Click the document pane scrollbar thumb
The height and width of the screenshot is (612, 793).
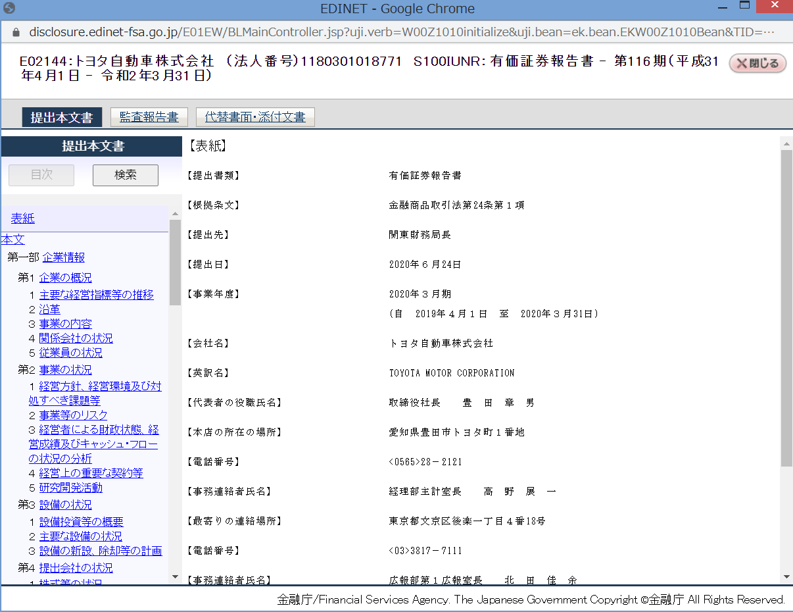tap(786, 308)
